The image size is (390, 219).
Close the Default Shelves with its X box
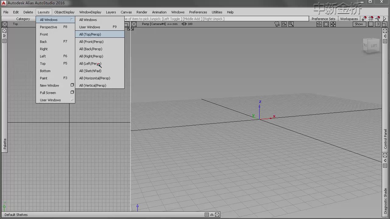point(217,215)
